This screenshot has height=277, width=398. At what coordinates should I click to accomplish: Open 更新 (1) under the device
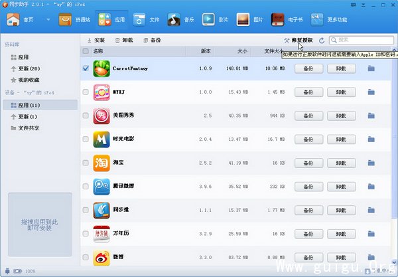[24, 117]
